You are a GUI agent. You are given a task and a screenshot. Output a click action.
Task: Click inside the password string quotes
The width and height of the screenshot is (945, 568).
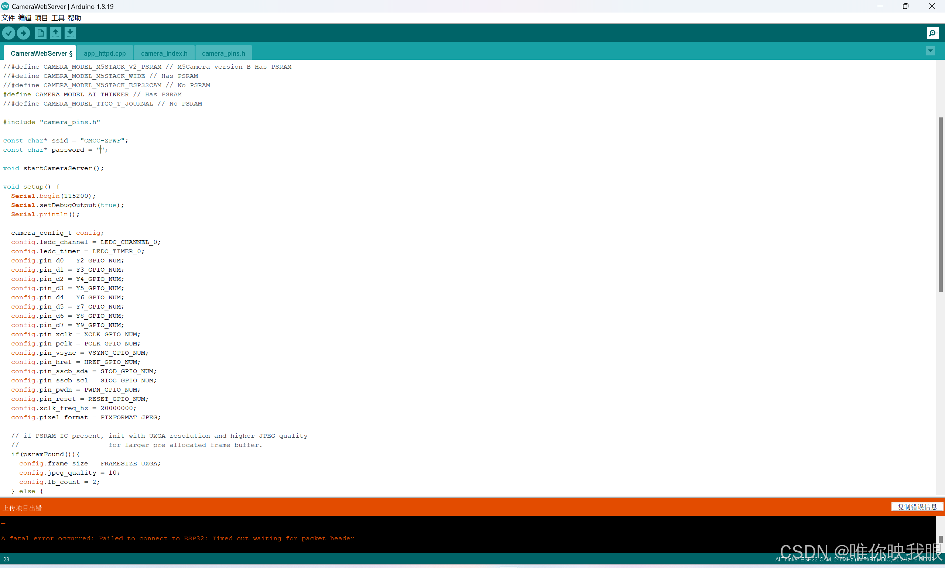[101, 149]
